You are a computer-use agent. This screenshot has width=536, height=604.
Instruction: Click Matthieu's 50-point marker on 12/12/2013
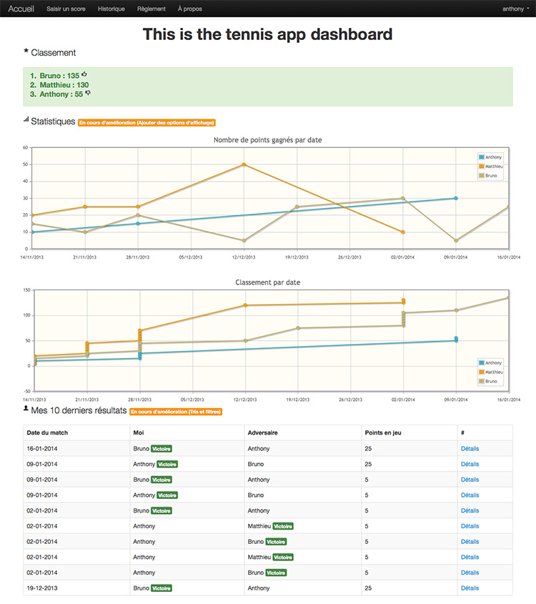(x=244, y=164)
